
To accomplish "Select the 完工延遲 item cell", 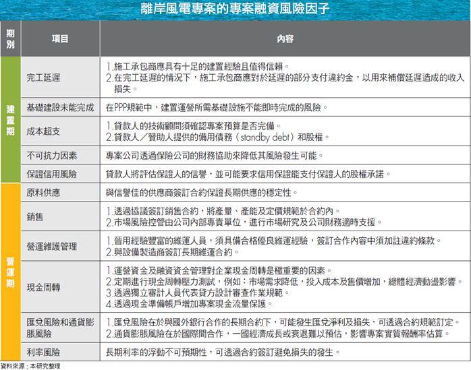I will coord(43,78).
